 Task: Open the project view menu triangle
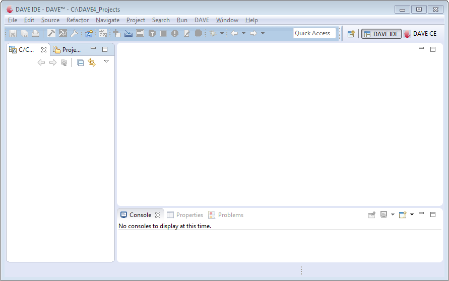106,61
